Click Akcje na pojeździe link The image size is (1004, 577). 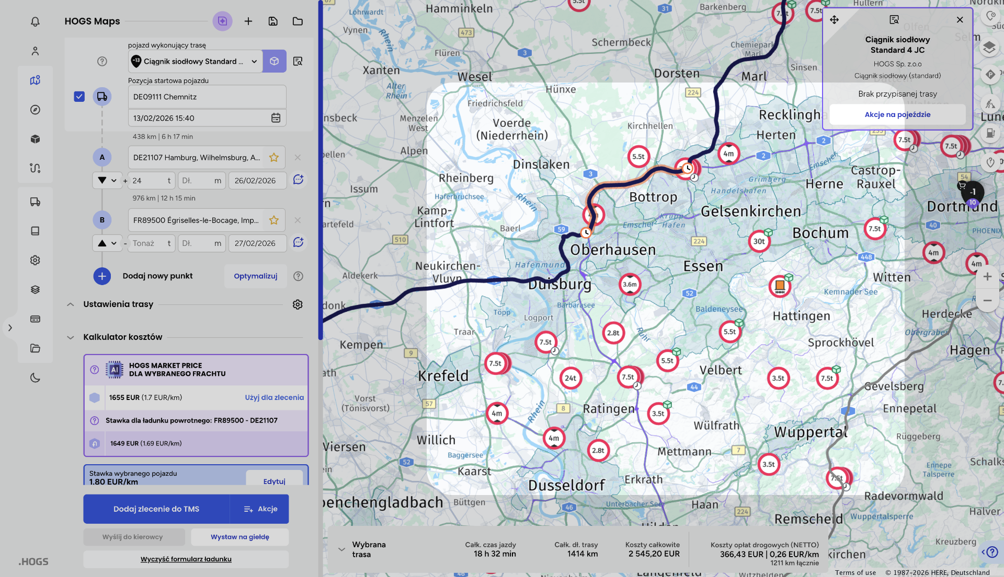point(897,114)
